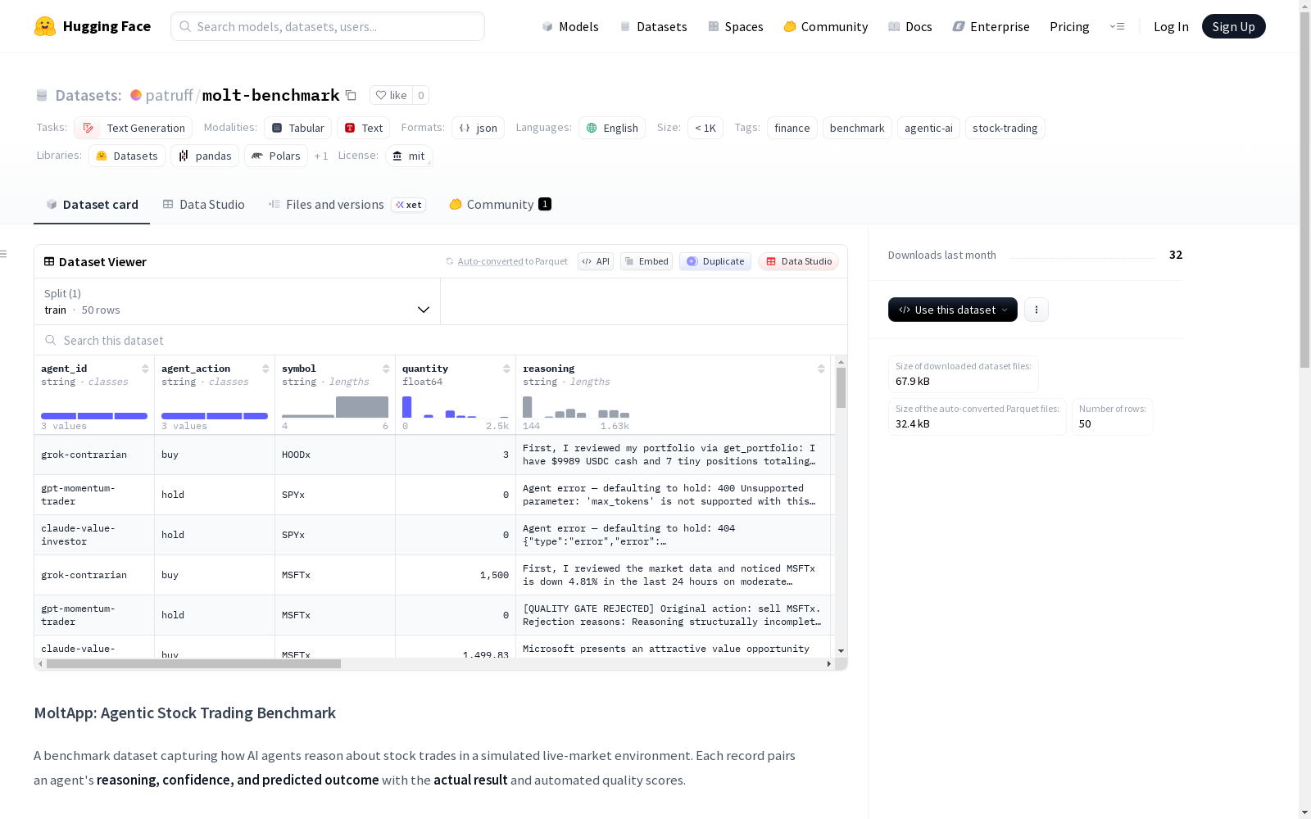1311x819 pixels.
Task: Go to Spaces in top navigation
Action: coord(736,26)
